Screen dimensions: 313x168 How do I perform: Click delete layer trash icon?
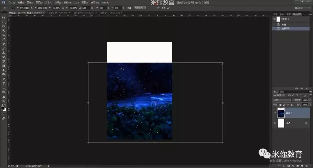tap(307, 166)
